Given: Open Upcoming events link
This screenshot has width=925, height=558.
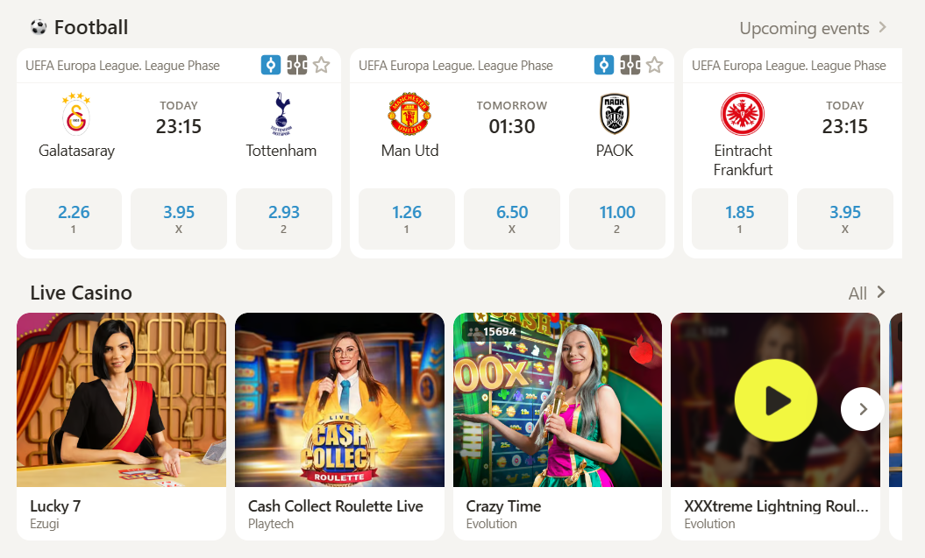Looking at the screenshot, I should click(x=813, y=28).
